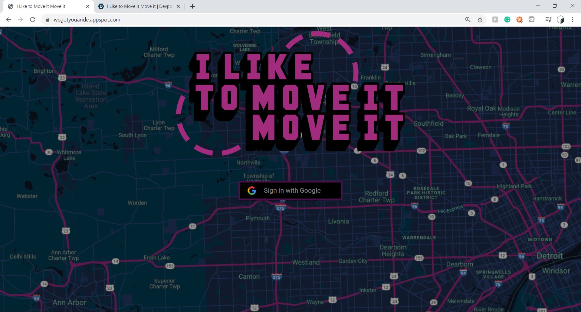The width and height of the screenshot is (581, 312).
Task: Click the Northville map label
Action: [248, 163]
